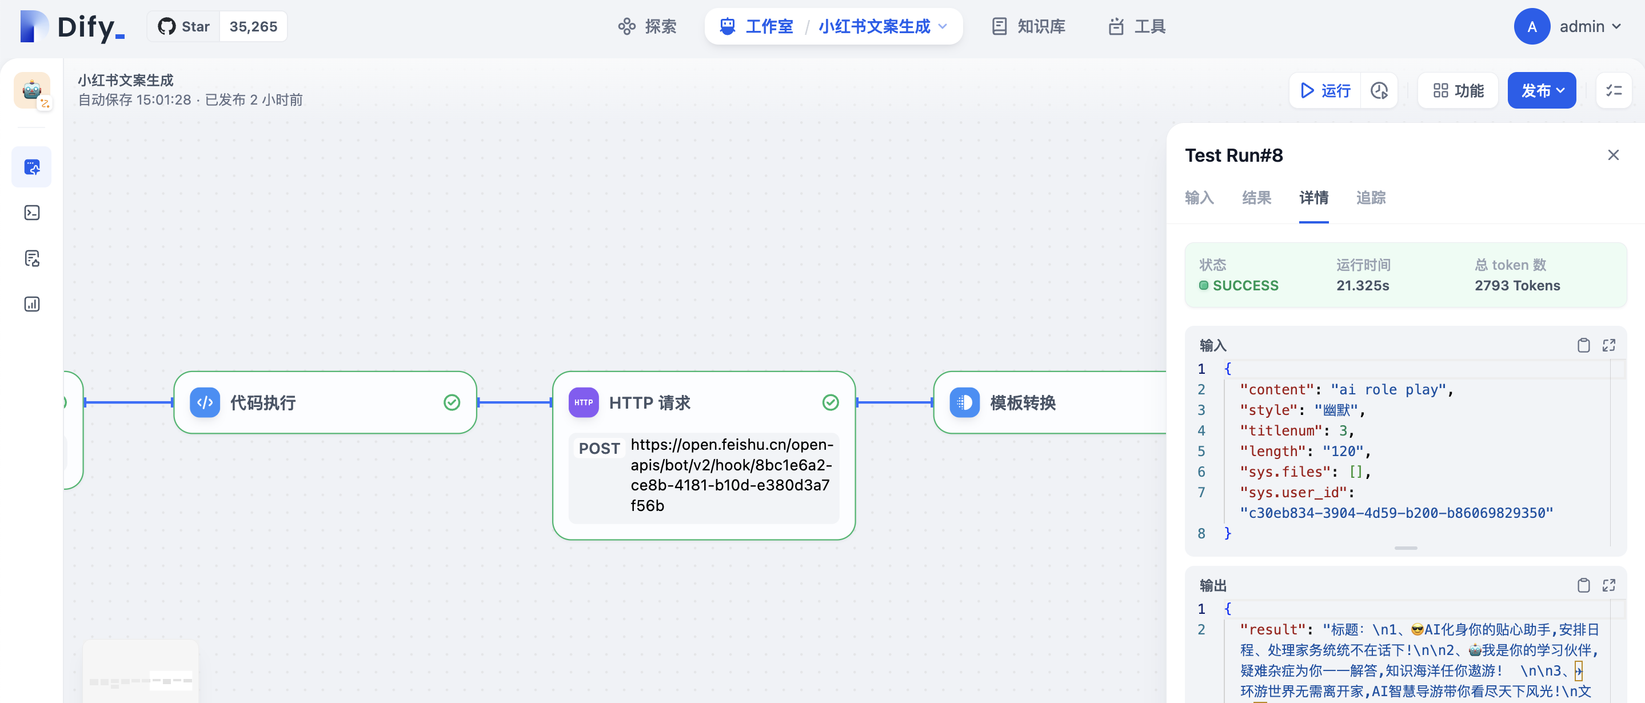This screenshot has height=703, width=1645.
Task: Expand the output panel to fullscreen
Action: pos(1608,585)
